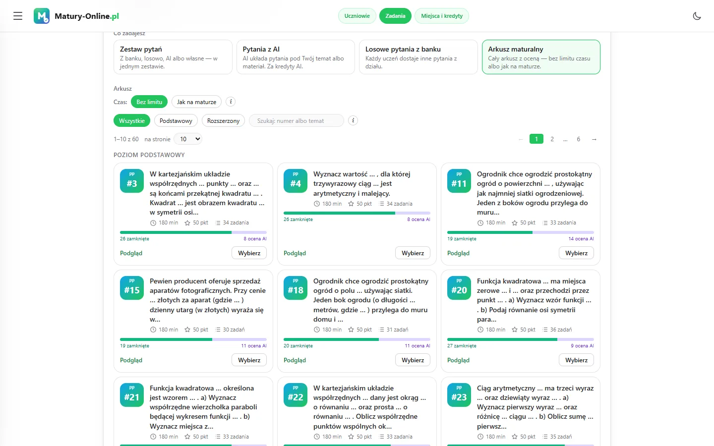Image resolution: width=714 pixels, height=446 pixels.
Task: Click the PP #18 exam badge
Action: coord(296,288)
